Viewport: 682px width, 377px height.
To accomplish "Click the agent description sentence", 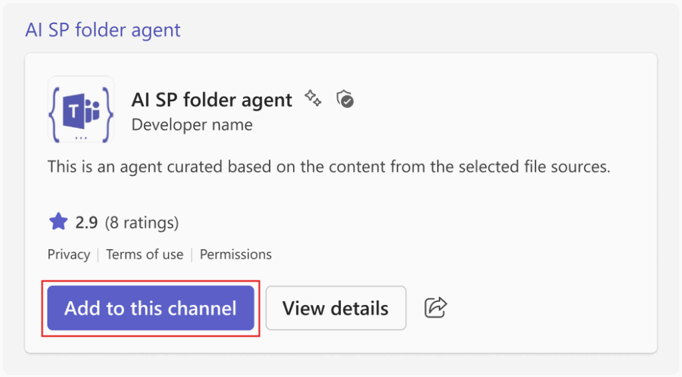I will pos(328,167).
